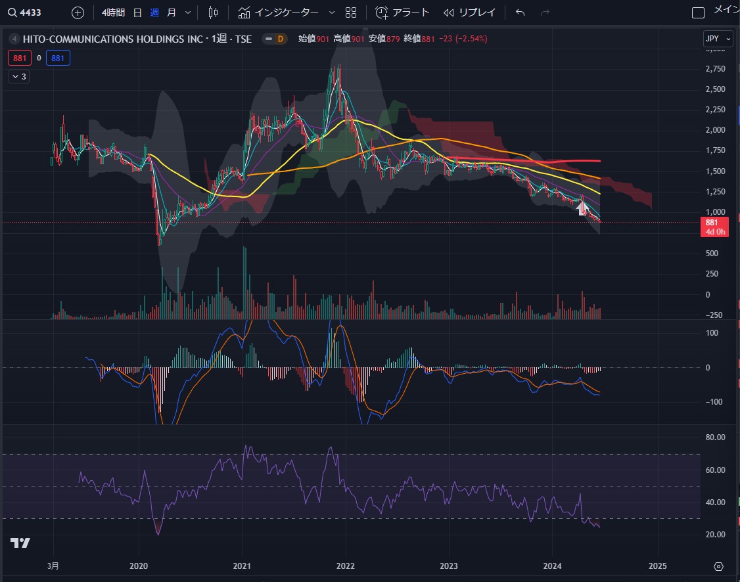Click the 高値901 high value
Screen dimensions: 740x582
(349, 39)
